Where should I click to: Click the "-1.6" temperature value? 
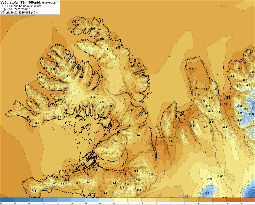tap(239, 106)
